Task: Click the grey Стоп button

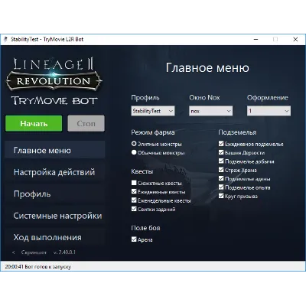Action: click(86, 123)
